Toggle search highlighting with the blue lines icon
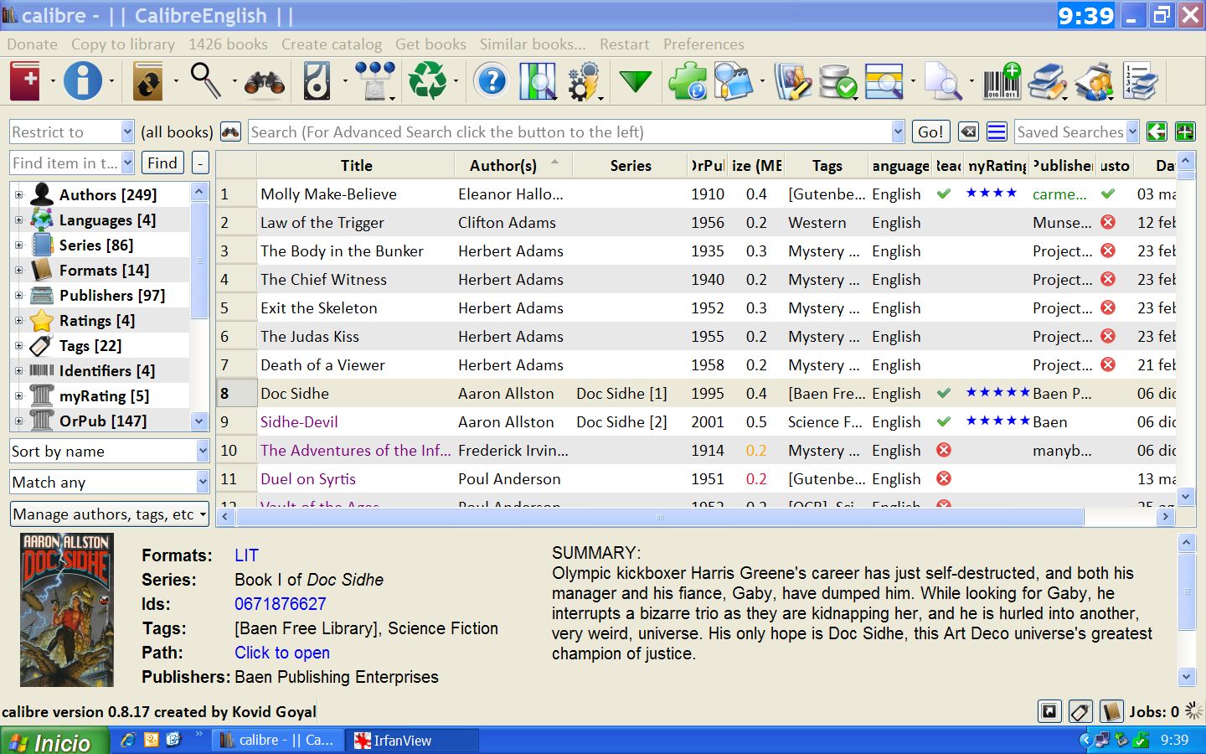Screen dimensions: 1206x754 pyautogui.click(x=997, y=132)
